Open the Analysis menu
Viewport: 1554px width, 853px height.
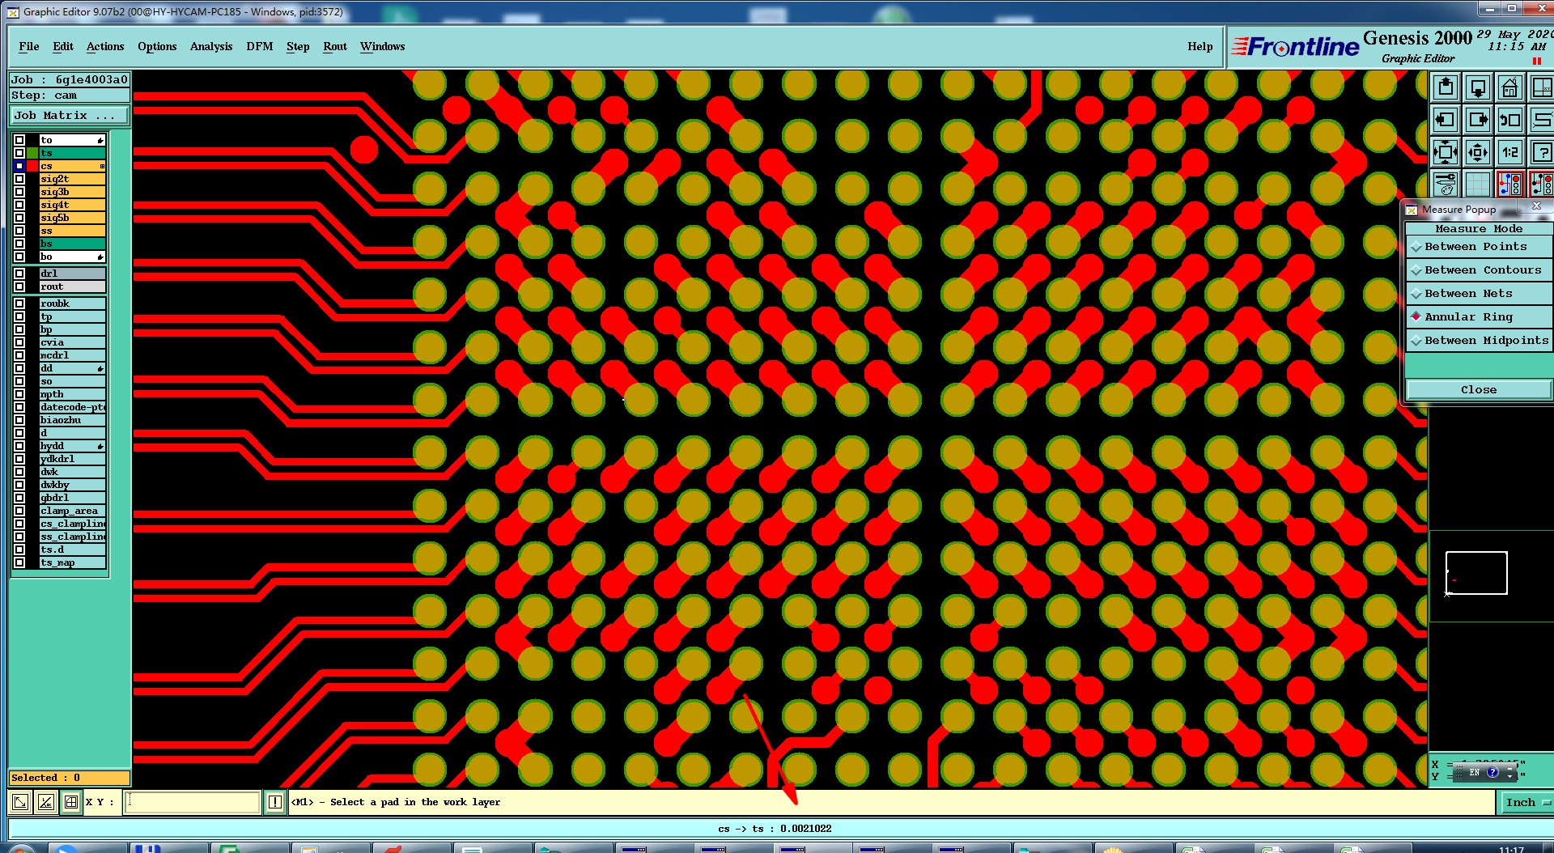point(211,46)
